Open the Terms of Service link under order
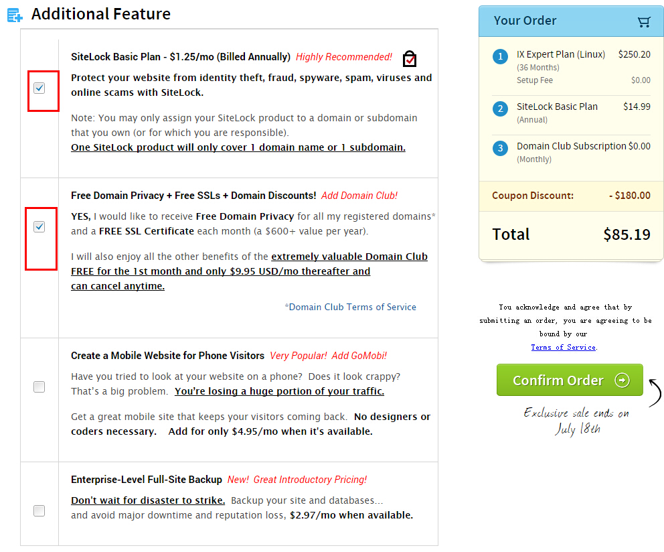The image size is (664, 552). [x=563, y=347]
